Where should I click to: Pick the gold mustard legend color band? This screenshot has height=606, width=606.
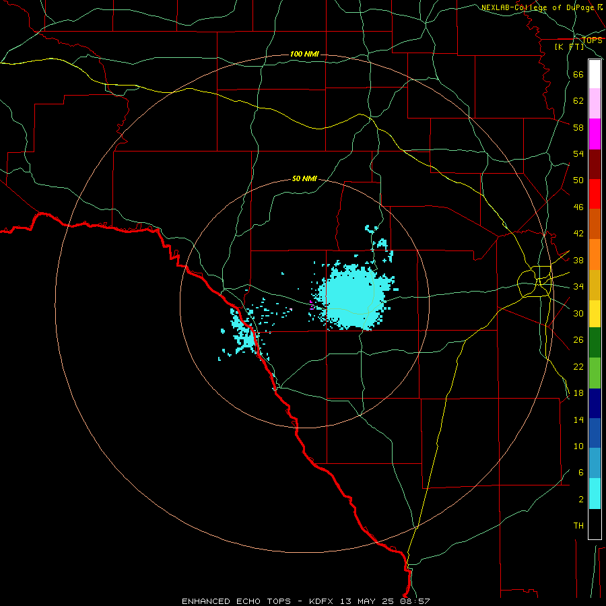tap(595, 285)
